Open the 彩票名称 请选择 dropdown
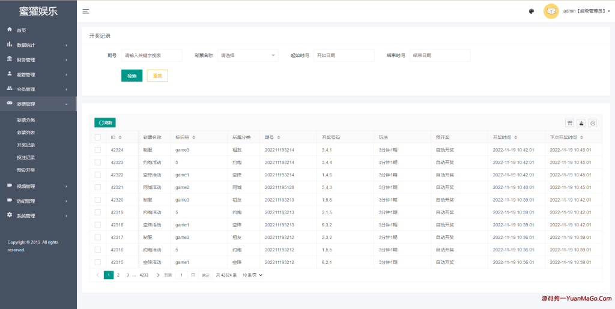 click(247, 55)
